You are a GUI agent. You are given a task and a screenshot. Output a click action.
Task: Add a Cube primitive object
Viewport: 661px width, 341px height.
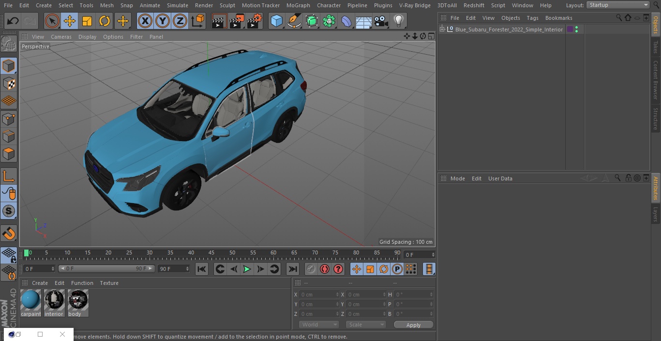(x=276, y=21)
